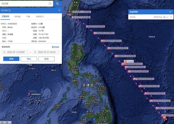Remove CG126 from the track list

pyautogui.click(x=171, y=17)
